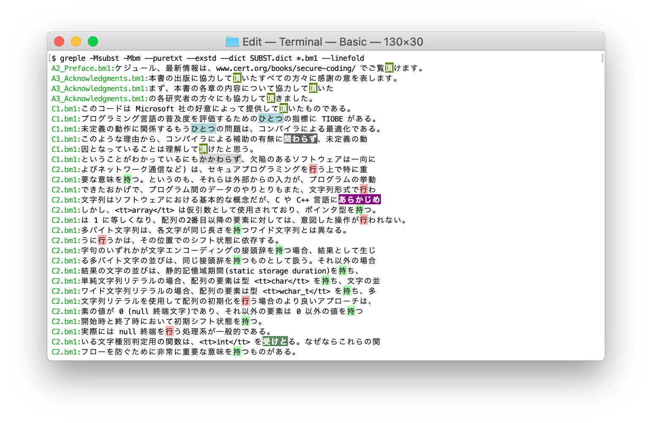This screenshot has width=652, height=423.
Task: Click highlighted 持 in the 'ポインタ型を' line
Action: tap(360, 210)
